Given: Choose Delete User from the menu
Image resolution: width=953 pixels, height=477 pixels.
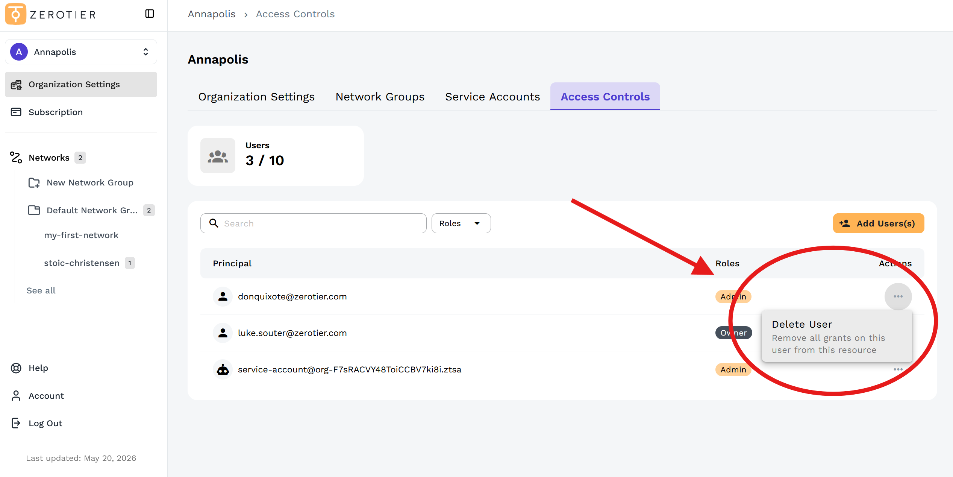Looking at the screenshot, I should pos(836,336).
